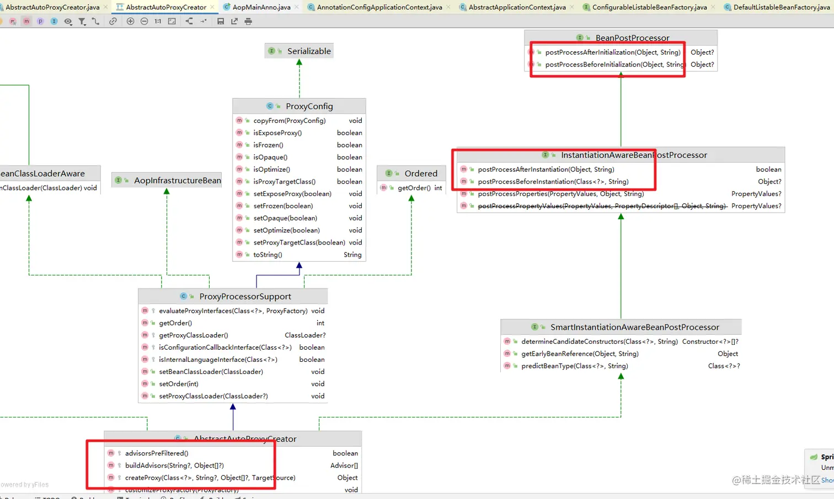Save the diagram with the floppy disk icon
This screenshot has height=499, width=834.
pyautogui.click(x=221, y=21)
